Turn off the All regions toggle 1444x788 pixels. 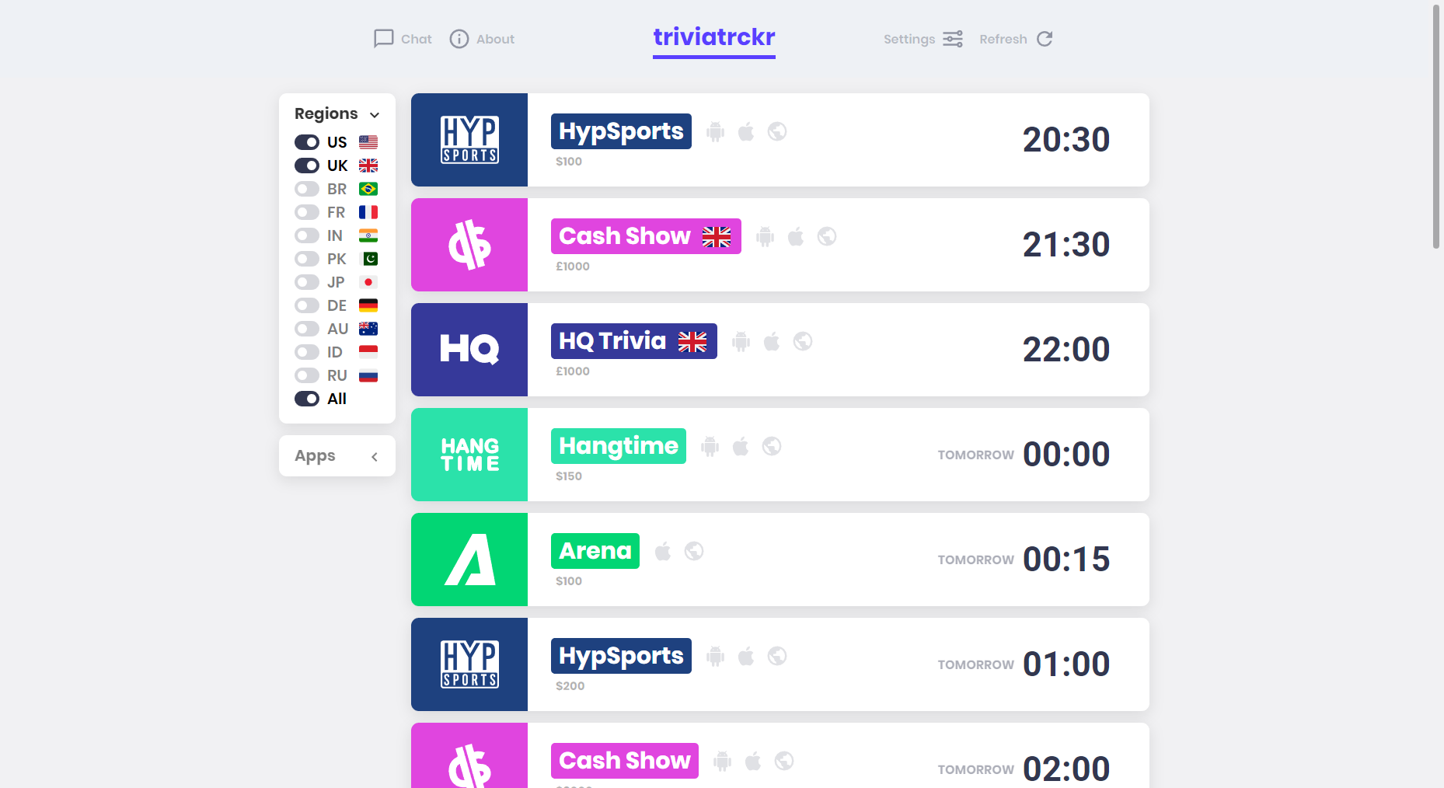tap(305, 399)
